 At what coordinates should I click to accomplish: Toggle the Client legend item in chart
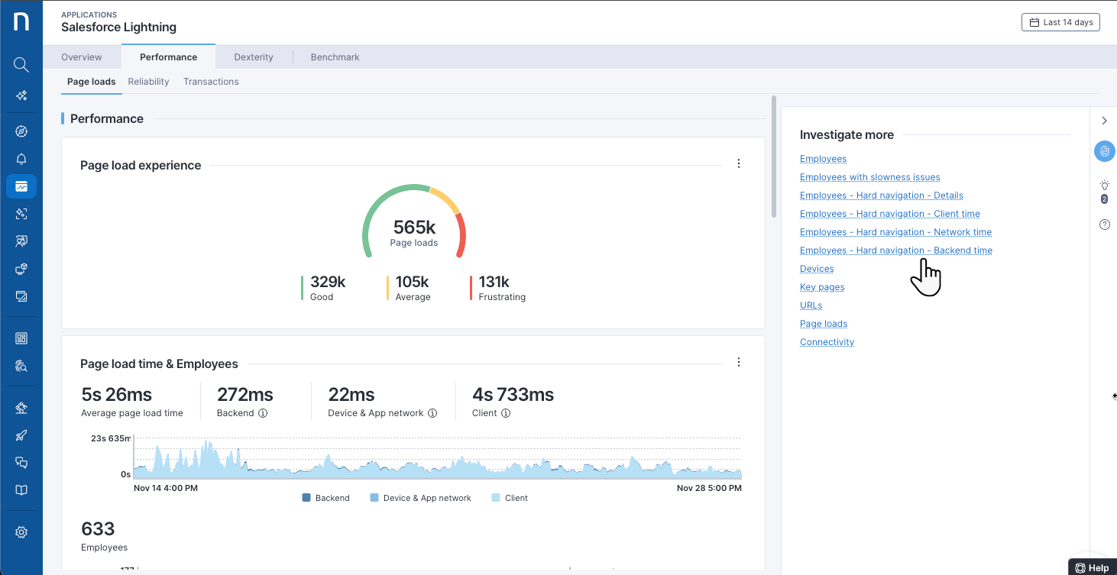(510, 498)
